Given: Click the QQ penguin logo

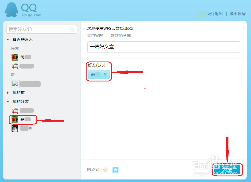Looking at the screenshot, I should point(11,10).
